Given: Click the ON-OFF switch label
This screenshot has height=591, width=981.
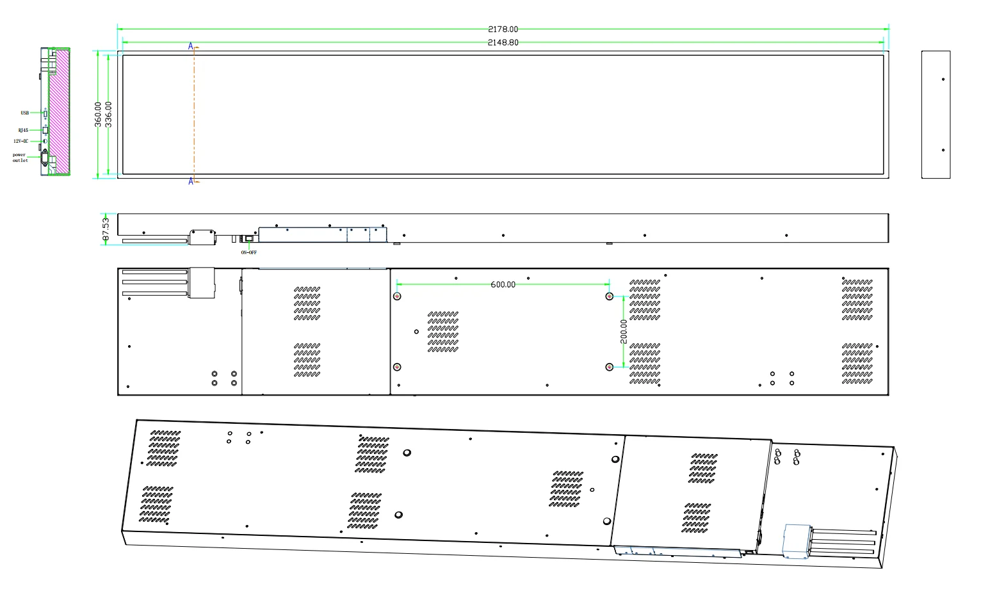Looking at the screenshot, I should (248, 252).
